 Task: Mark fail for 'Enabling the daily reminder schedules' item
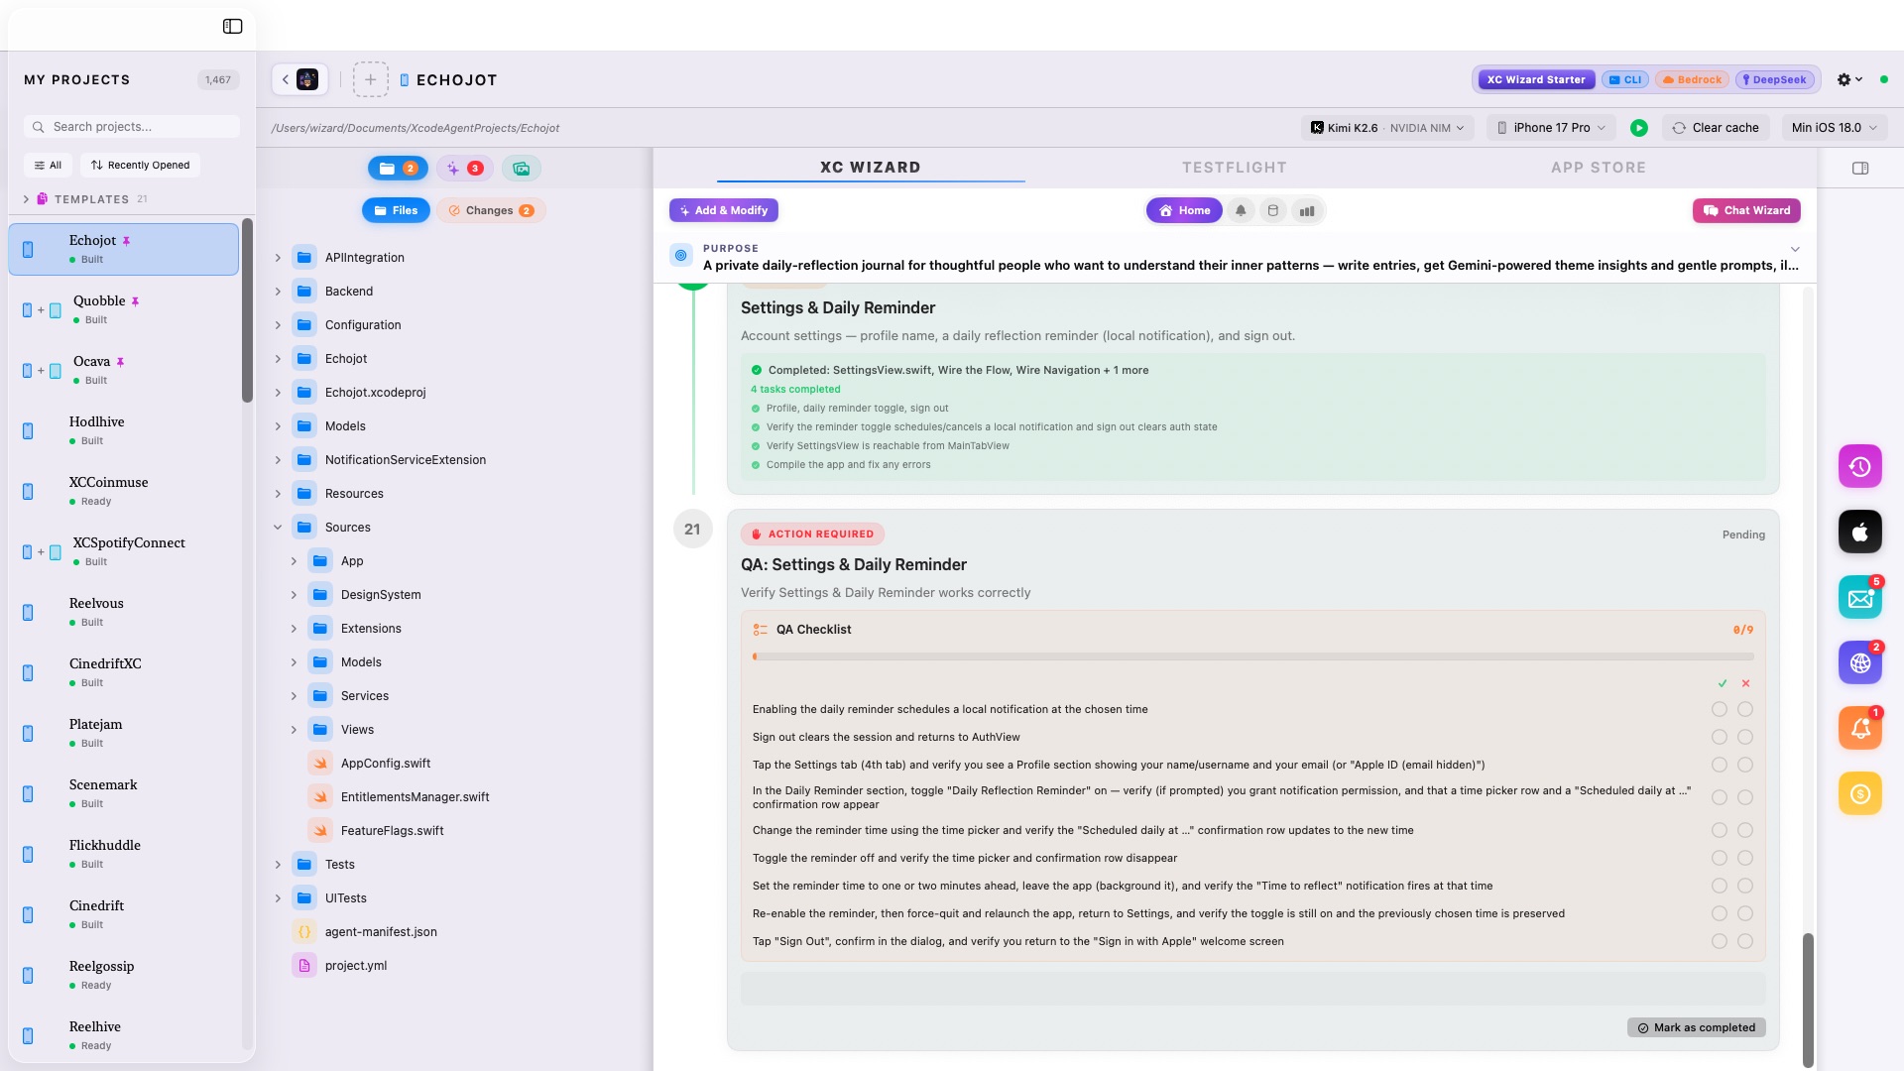[x=1745, y=709]
